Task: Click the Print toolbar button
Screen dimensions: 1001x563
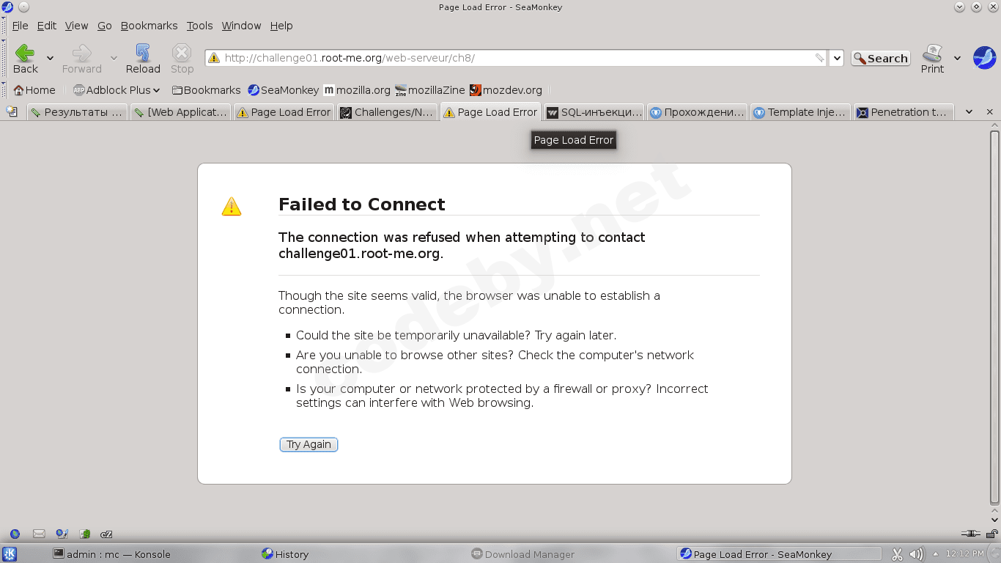Action: coord(932,58)
